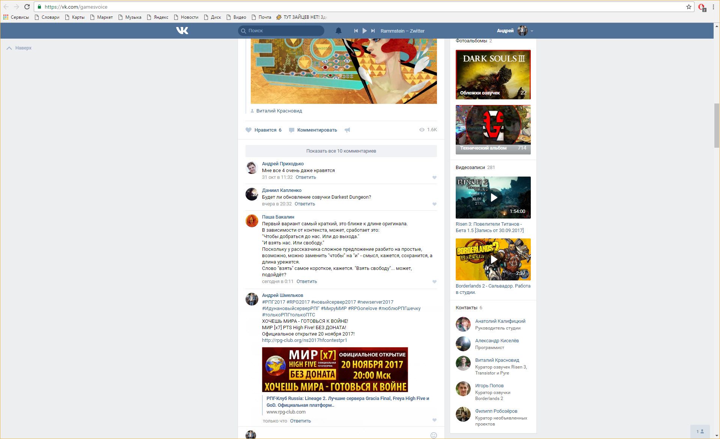Expand the Андрей profile menu arrow
Image resolution: width=720 pixels, height=439 pixels.
click(x=532, y=31)
